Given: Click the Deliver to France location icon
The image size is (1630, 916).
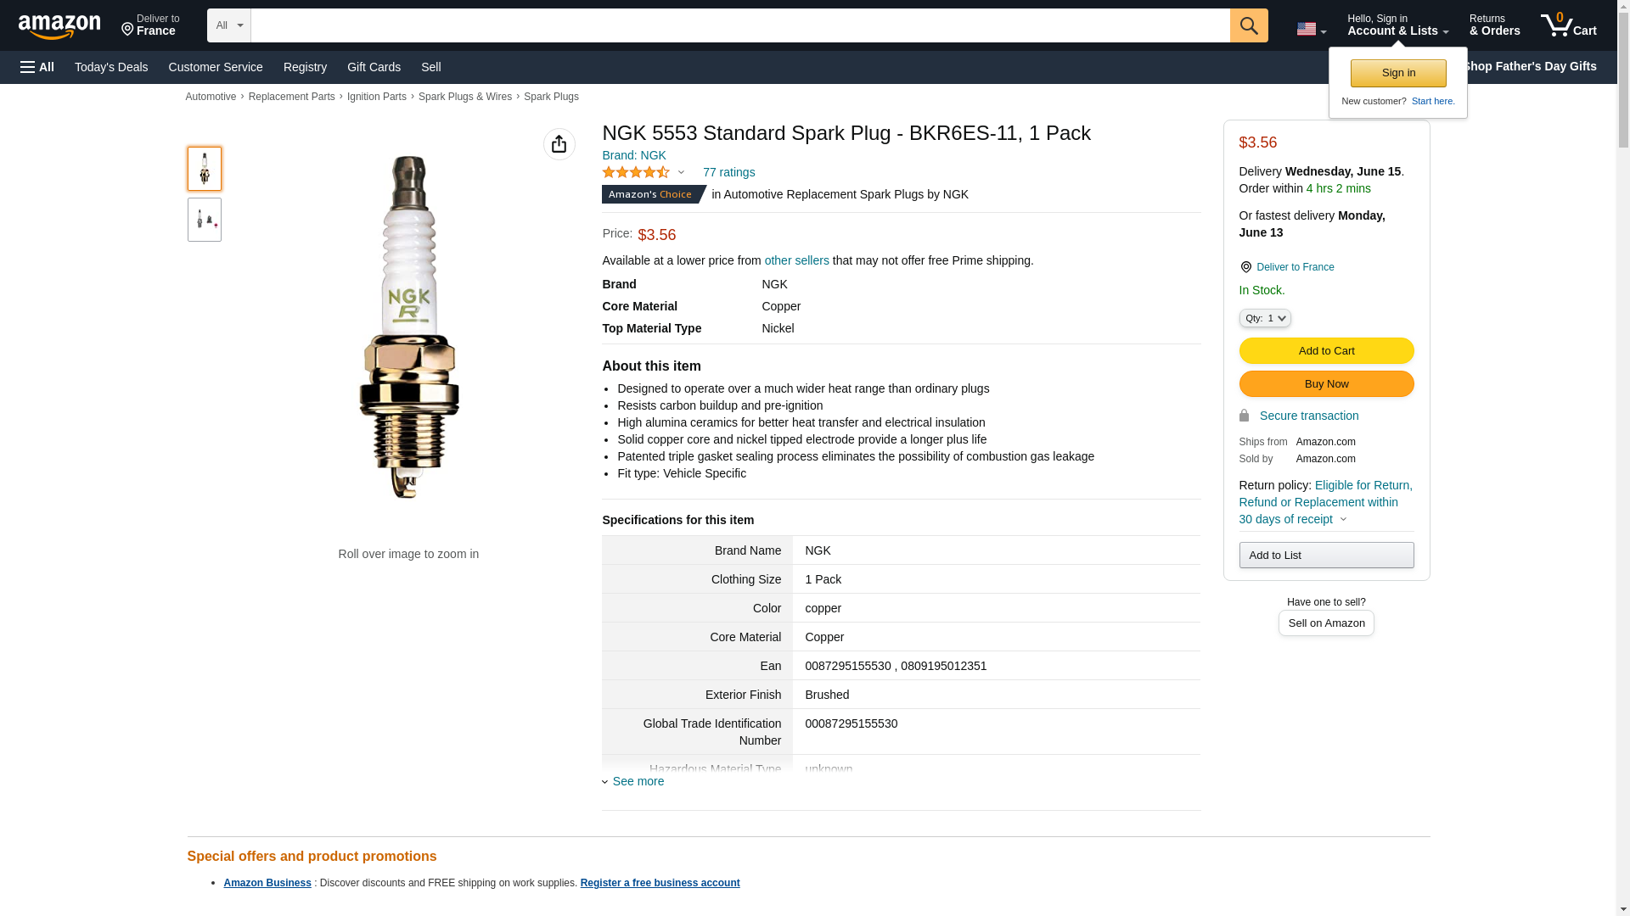Looking at the screenshot, I should point(1245,267).
